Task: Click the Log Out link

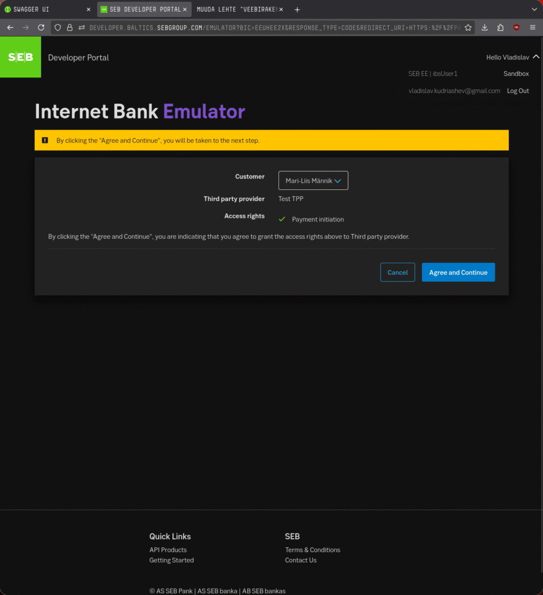Action: (x=517, y=91)
